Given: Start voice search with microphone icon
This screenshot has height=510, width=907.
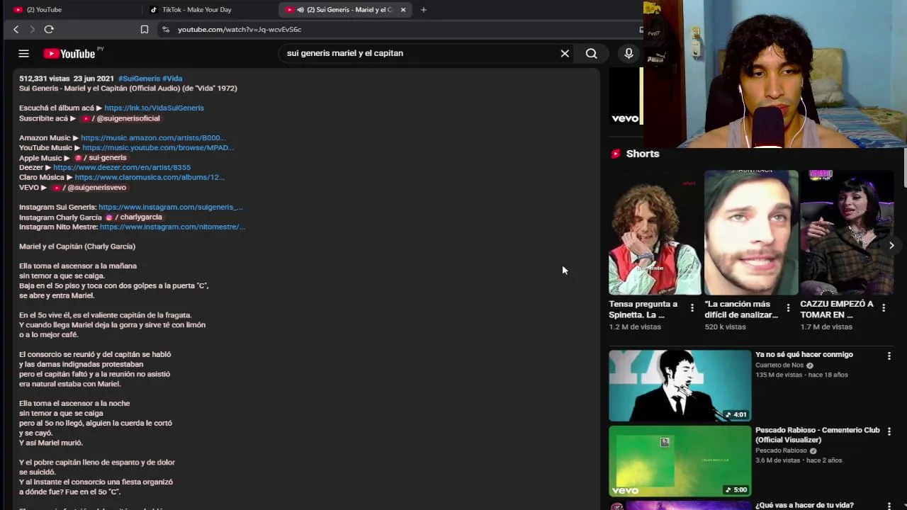Looking at the screenshot, I should [629, 53].
